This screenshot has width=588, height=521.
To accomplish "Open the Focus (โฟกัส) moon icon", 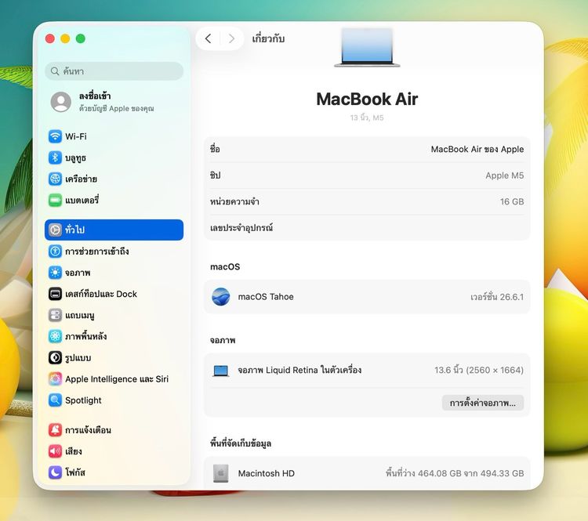I will pos(55,472).
